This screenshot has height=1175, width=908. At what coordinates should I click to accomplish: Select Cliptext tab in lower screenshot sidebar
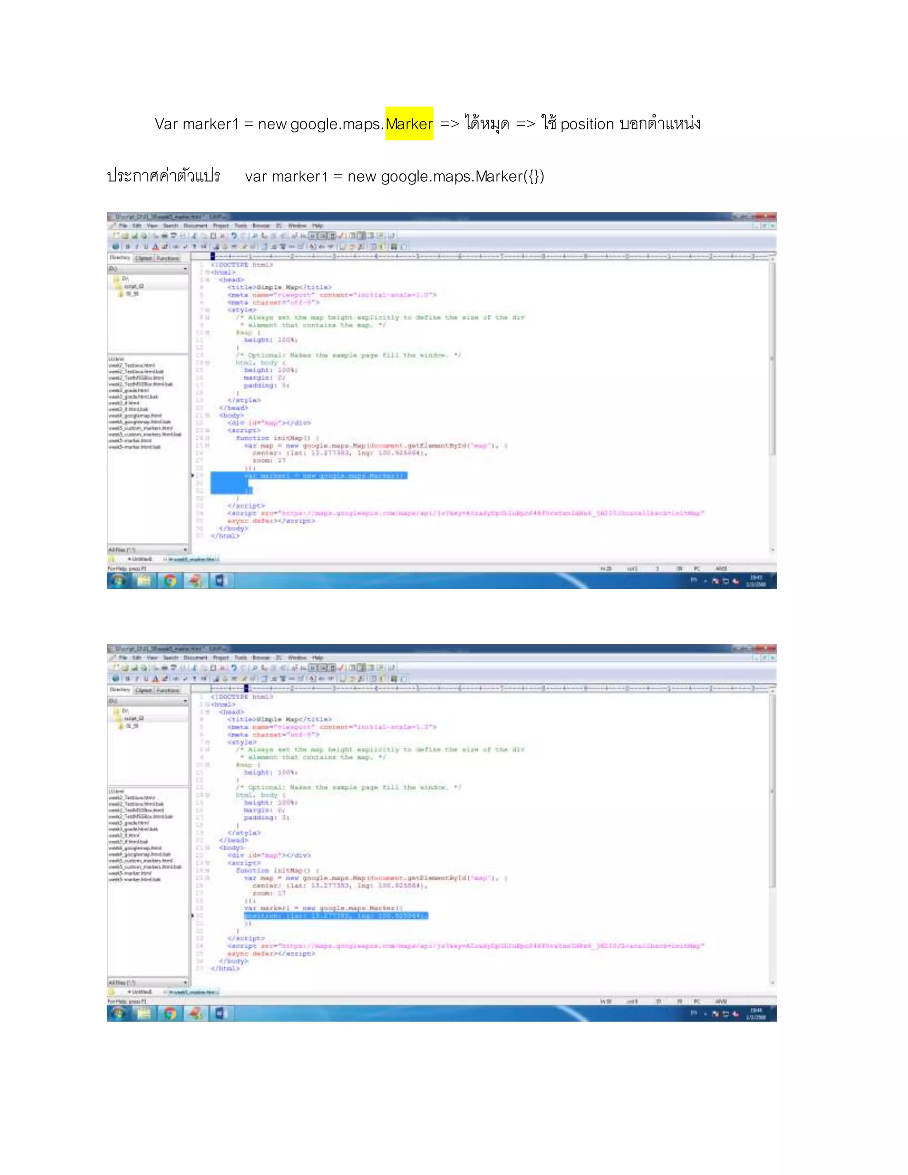pyautogui.click(x=144, y=690)
